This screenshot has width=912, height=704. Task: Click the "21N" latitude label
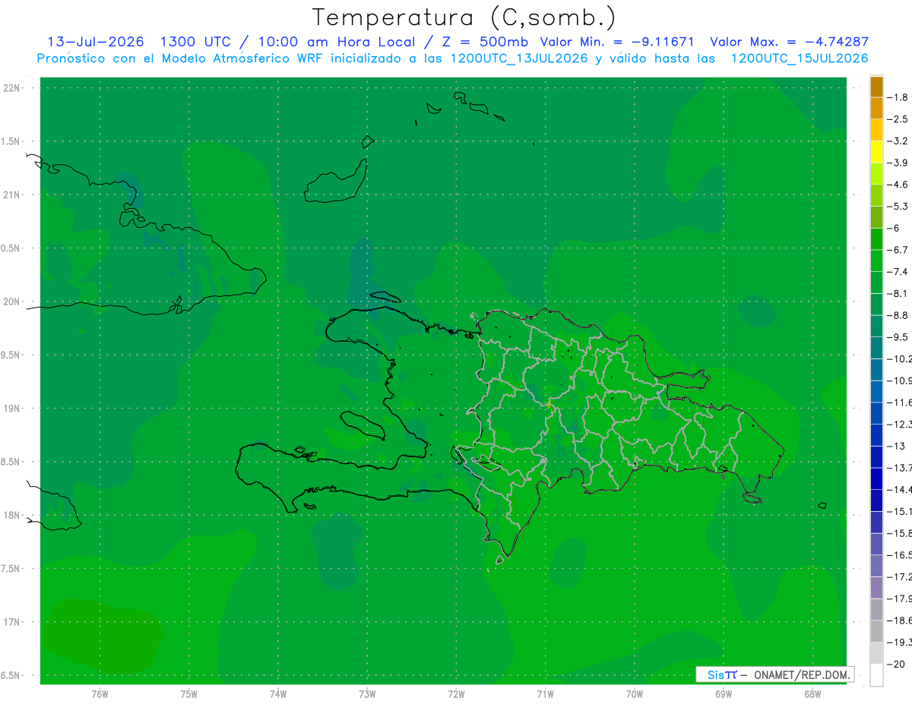(13, 195)
